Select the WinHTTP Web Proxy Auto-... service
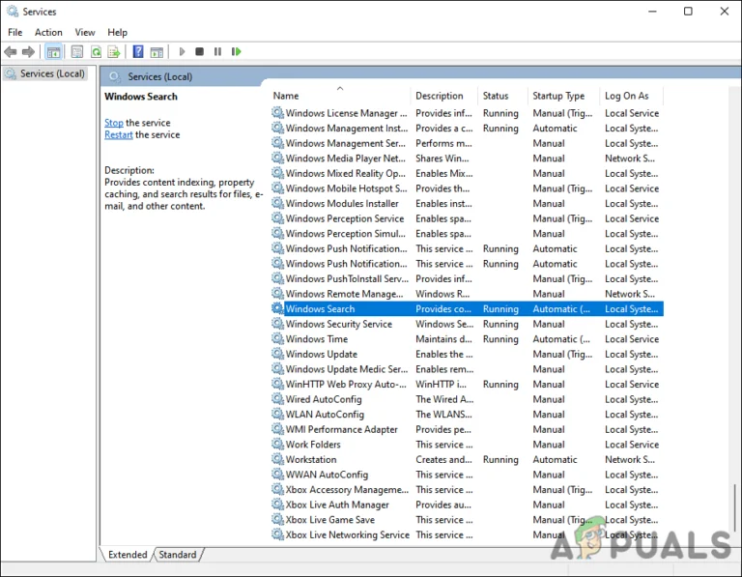Image resolution: width=742 pixels, height=577 pixels. tap(467, 384)
